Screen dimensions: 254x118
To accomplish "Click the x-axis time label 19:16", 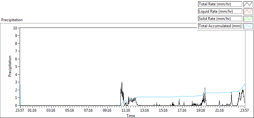I will click(201, 111).
